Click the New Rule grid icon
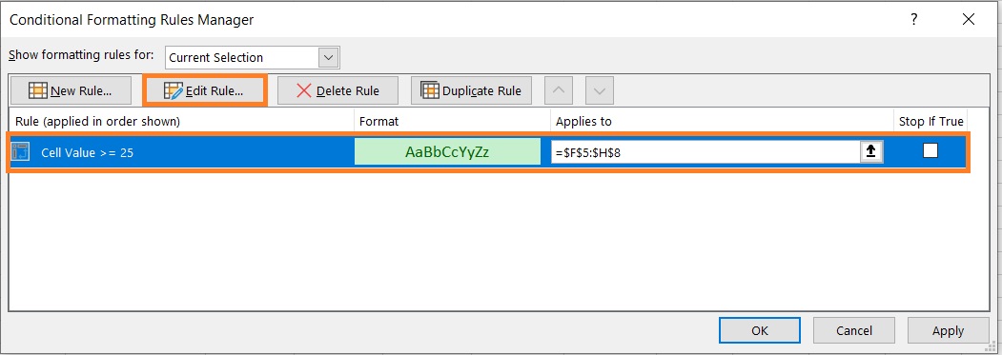 [x=38, y=90]
